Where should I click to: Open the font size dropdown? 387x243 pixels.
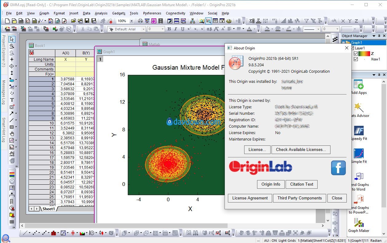(x=163, y=29)
